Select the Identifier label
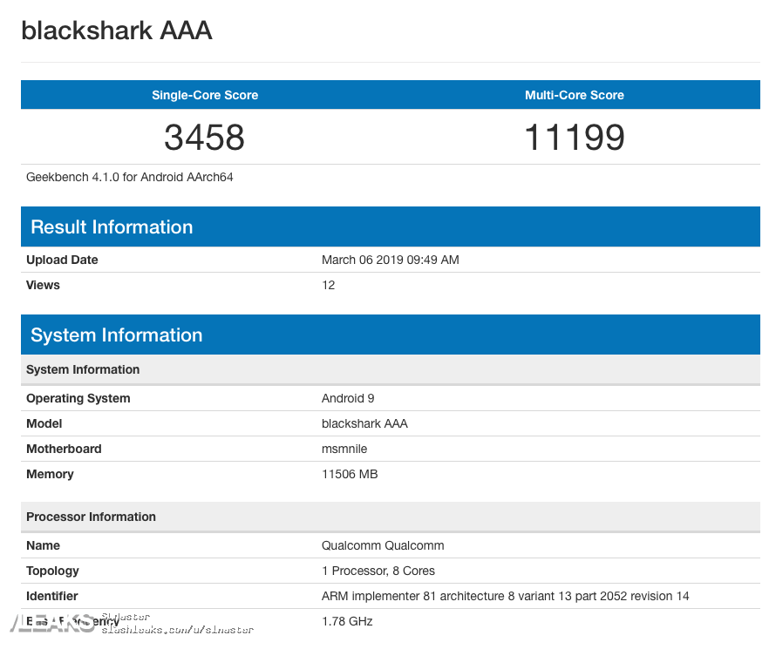Screen dimensions: 776x649 pos(52,596)
